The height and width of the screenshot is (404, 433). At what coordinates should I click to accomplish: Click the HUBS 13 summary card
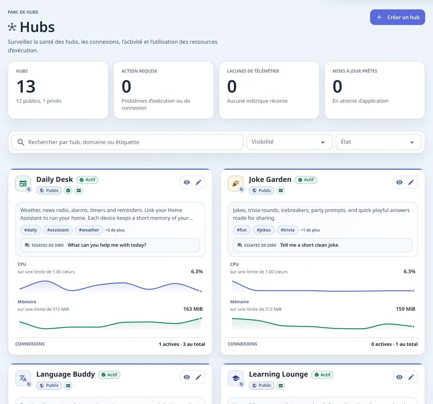[x=58, y=90]
